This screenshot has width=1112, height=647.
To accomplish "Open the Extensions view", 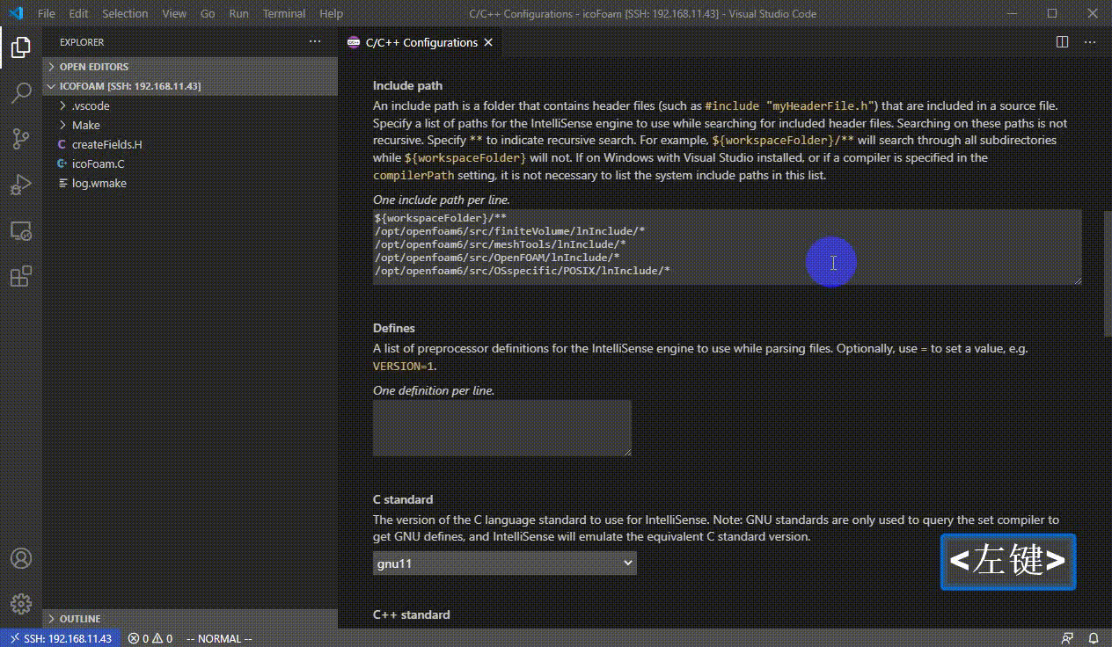I will click(21, 277).
